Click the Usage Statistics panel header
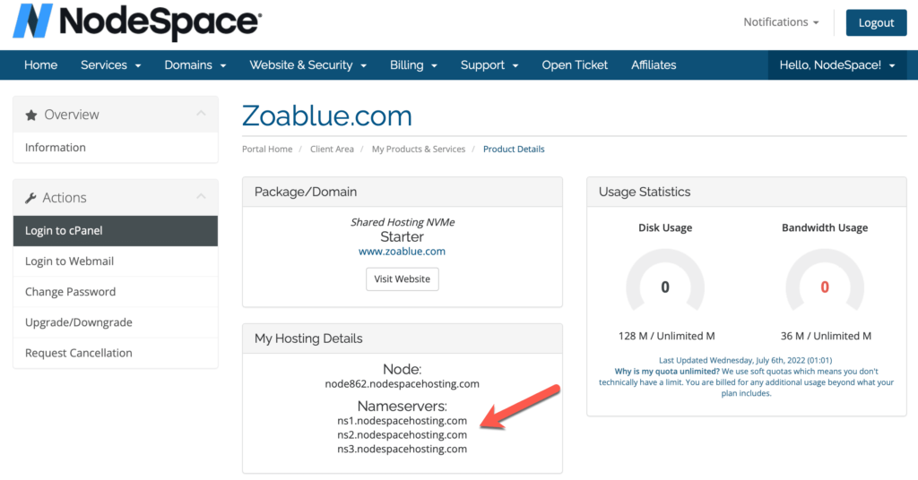Image resolution: width=918 pixels, height=480 pixels. (x=747, y=192)
